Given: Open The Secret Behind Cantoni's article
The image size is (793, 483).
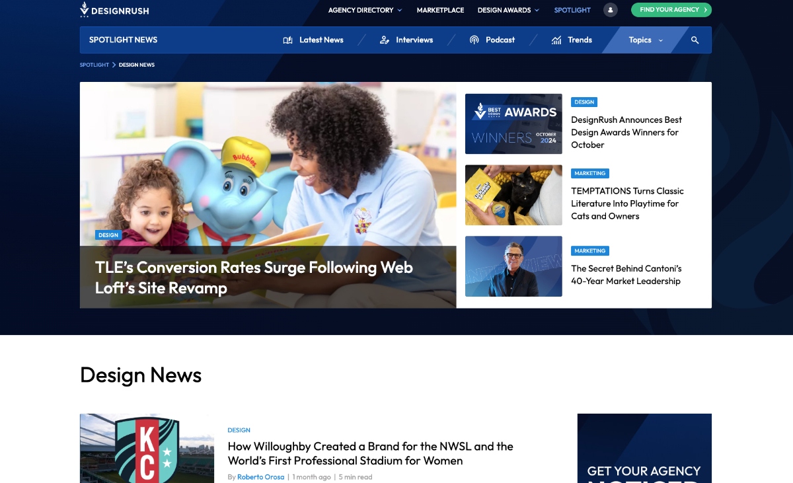Looking at the screenshot, I should 626,275.
